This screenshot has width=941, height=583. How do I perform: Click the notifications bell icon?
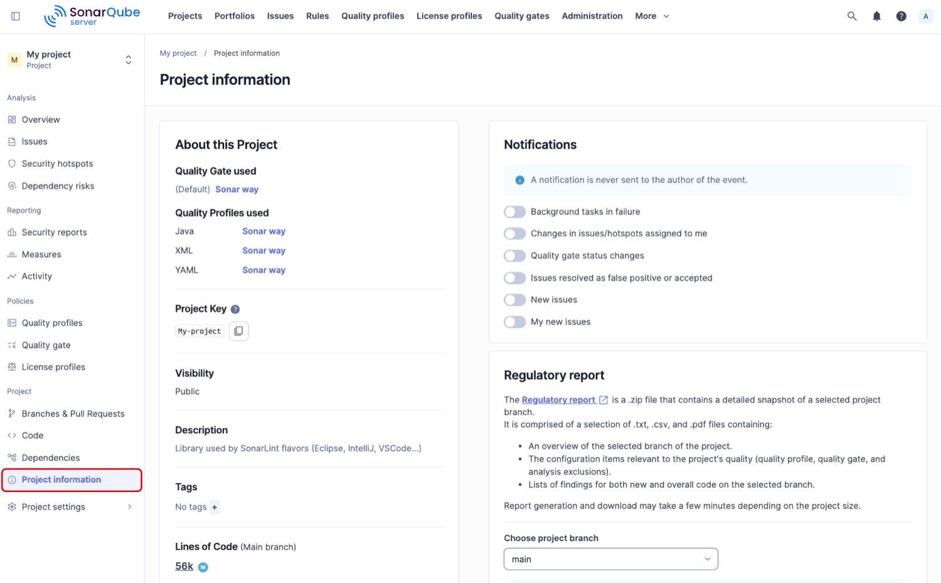(x=876, y=16)
